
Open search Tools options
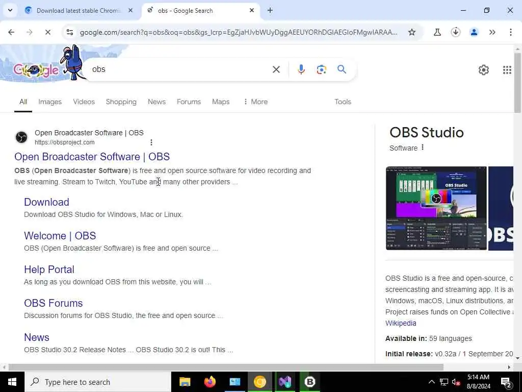(343, 102)
